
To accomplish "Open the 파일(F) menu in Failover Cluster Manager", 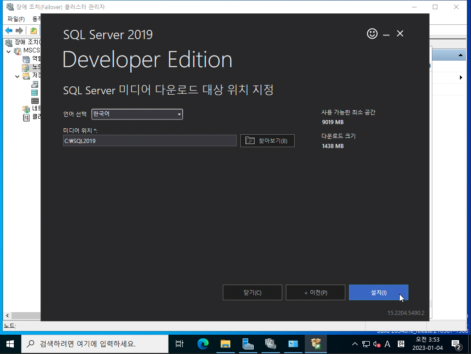I will tap(16, 19).
